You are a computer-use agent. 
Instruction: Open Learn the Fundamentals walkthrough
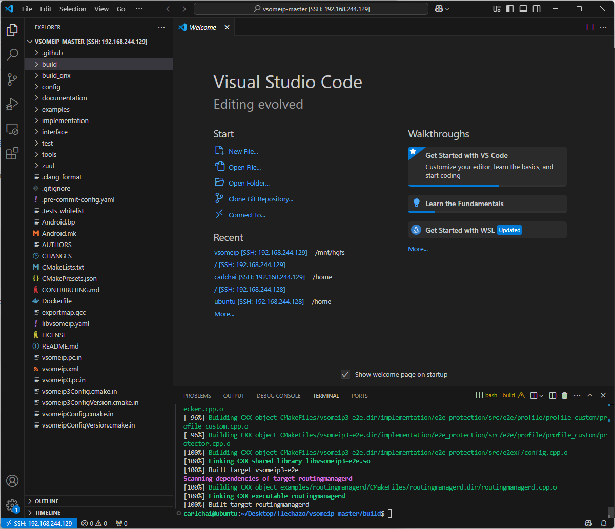point(487,204)
